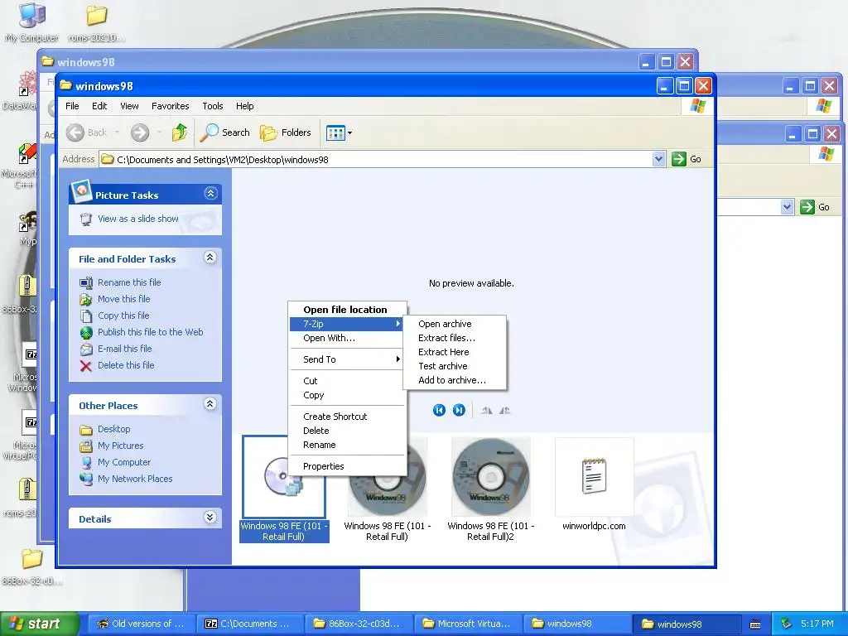848x636 pixels.
Task: Click View as a slide show
Action: point(138,219)
